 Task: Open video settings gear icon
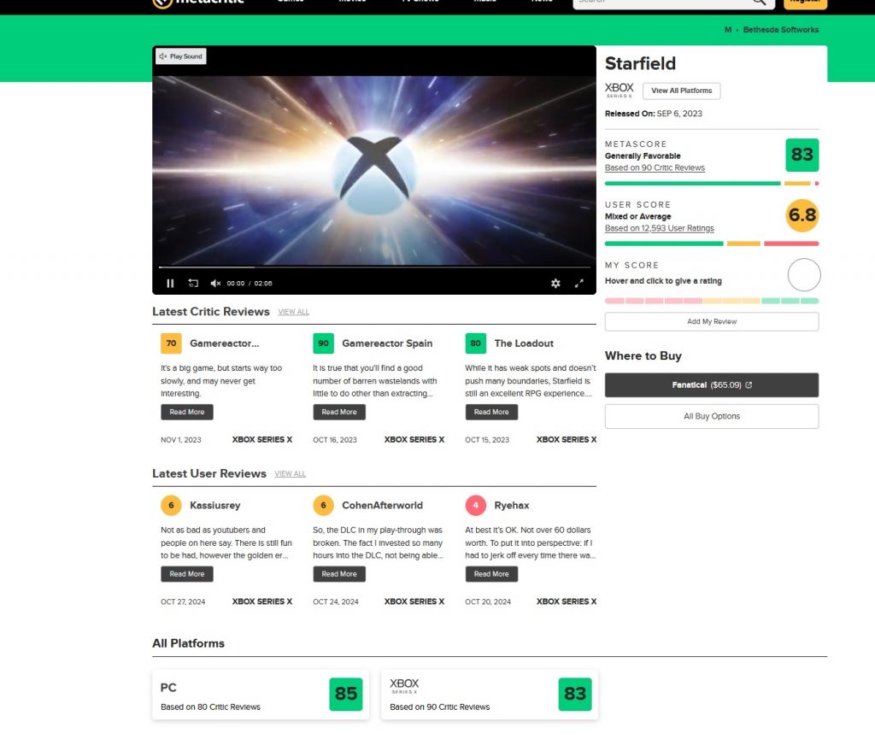coord(555,283)
